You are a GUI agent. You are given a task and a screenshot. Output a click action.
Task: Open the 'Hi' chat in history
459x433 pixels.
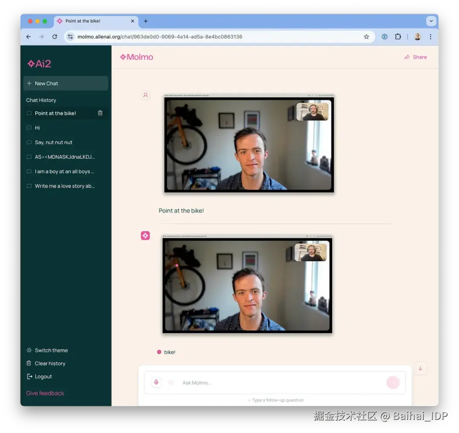click(x=66, y=128)
